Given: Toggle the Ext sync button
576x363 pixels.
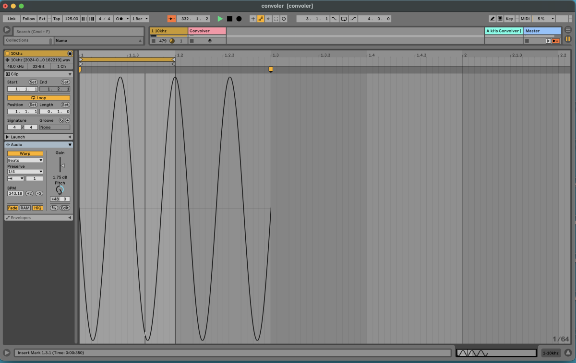Looking at the screenshot, I should (42, 19).
